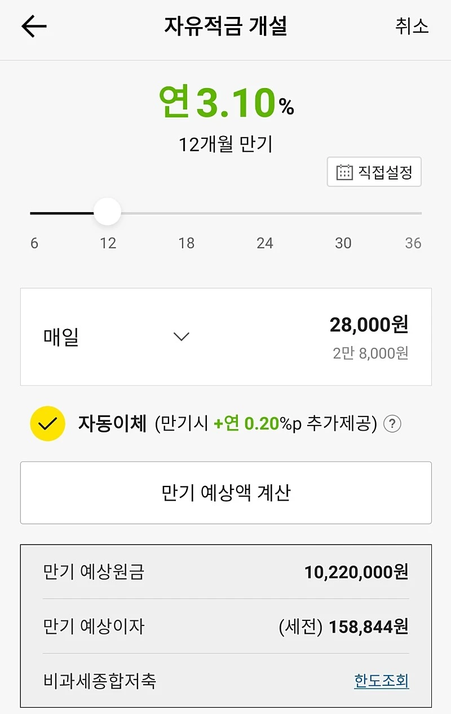The width and height of the screenshot is (451, 714).
Task: Click the slider handle at 12 months
Action: tap(107, 212)
